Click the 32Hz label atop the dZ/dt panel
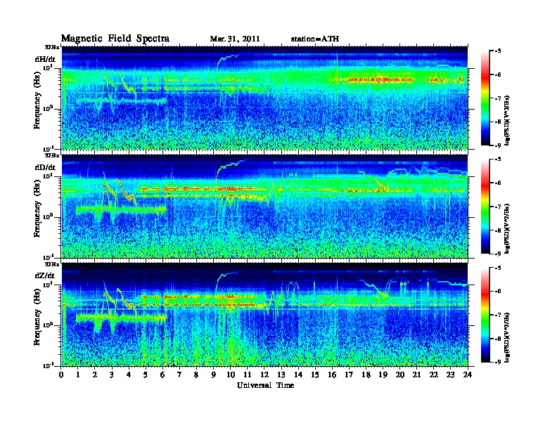The image size is (557, 430). point(52,264)
